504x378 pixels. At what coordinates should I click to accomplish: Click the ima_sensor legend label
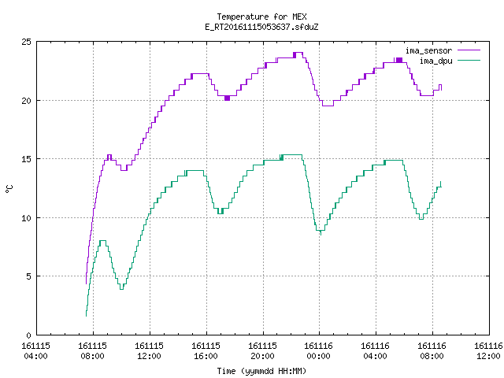(x=428, y=50)
